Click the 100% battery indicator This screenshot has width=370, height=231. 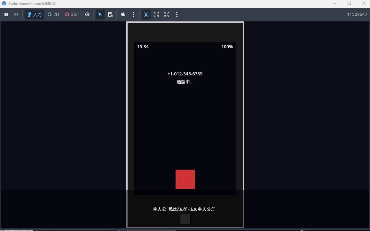click(x=227, y=47)
